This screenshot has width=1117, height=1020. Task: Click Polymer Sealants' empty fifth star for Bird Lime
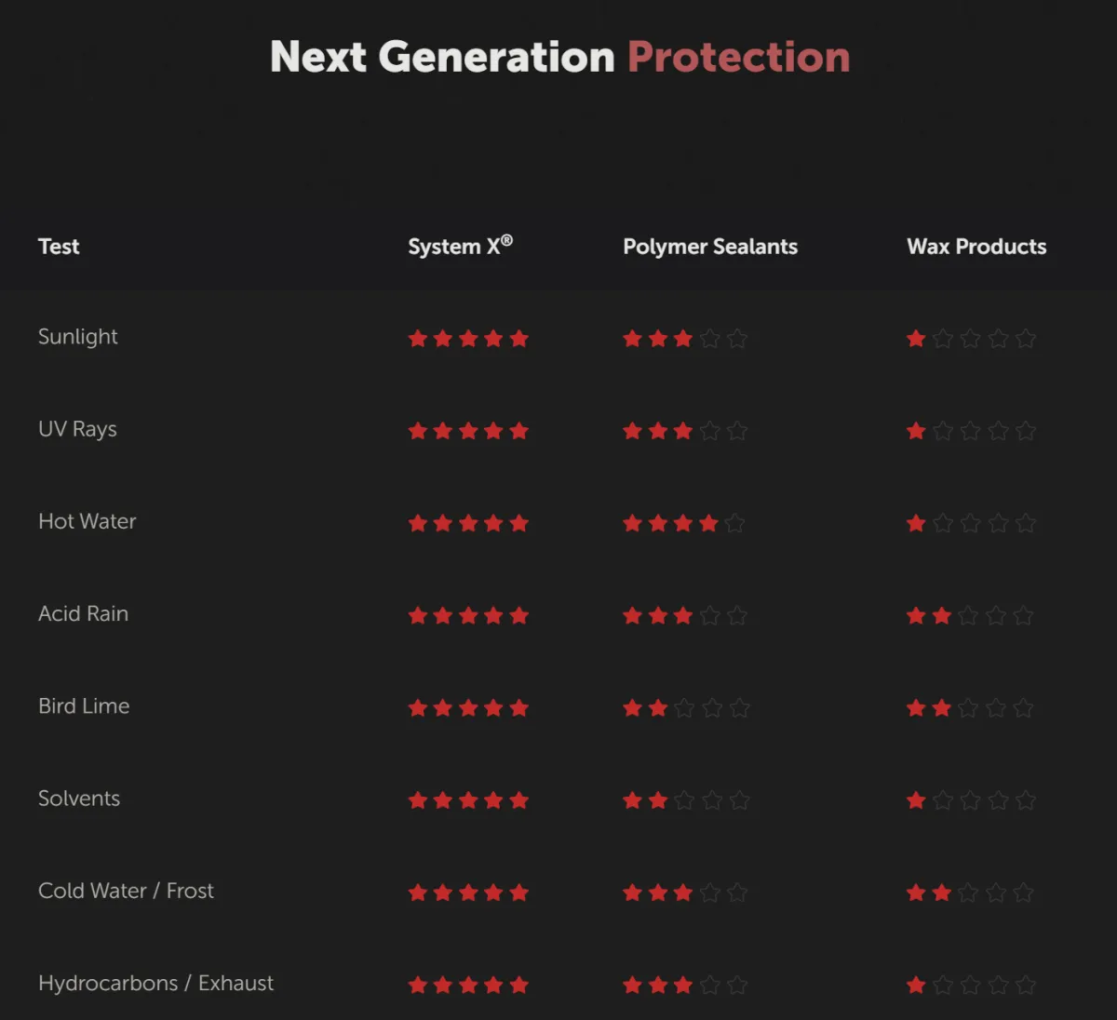tap(739, 708)
